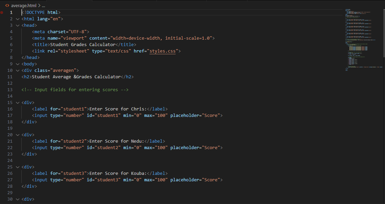
Task: Click the minimap code overview
Action: coord(363,40)
